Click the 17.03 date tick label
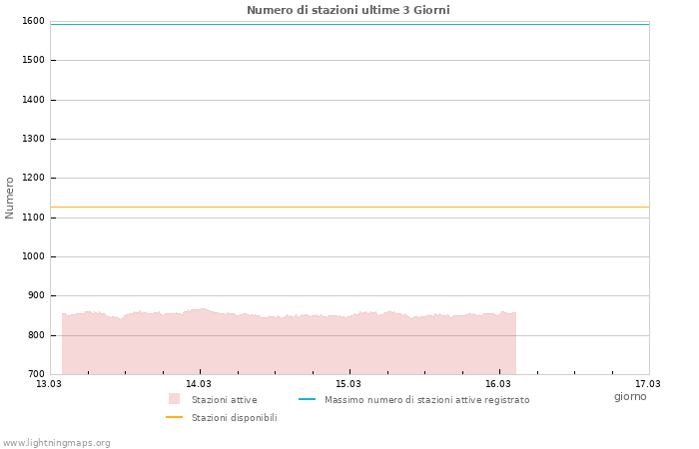699x449 pixels. click(x=648, y=383)
